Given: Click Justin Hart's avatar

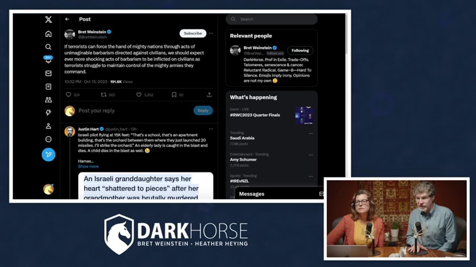Looking at the screenshot, I should click(70, 132).
